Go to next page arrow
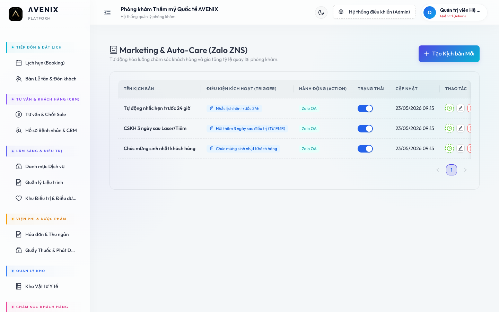The image size is (499, 312). pos(465,170)
